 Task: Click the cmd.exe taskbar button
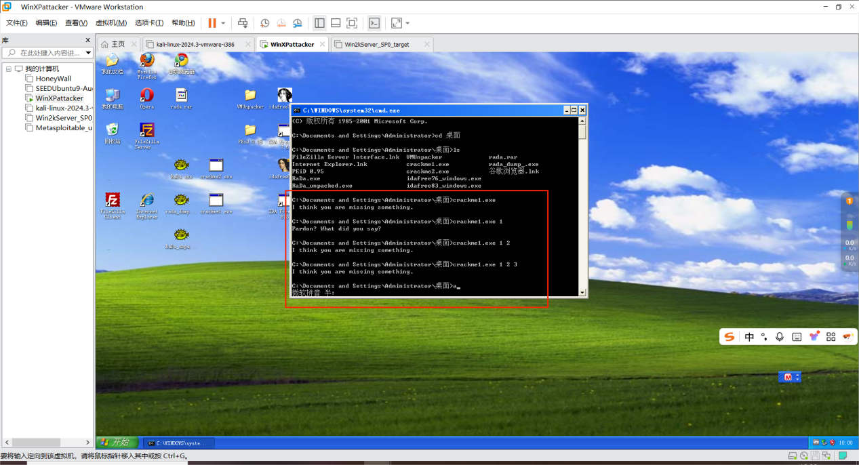(x=180, y=443)
